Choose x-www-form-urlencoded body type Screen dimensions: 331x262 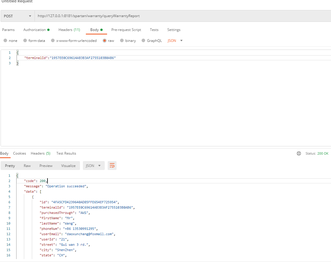(x=53, y=41)
